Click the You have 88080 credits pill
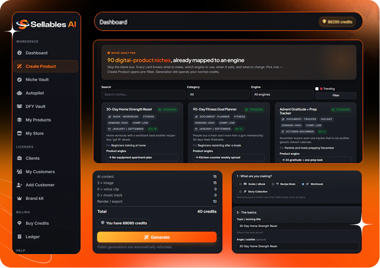 124,223
